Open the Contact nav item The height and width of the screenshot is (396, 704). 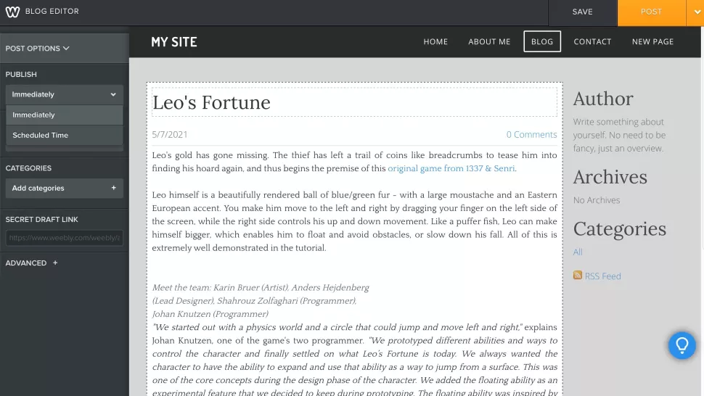pos(592,42)
